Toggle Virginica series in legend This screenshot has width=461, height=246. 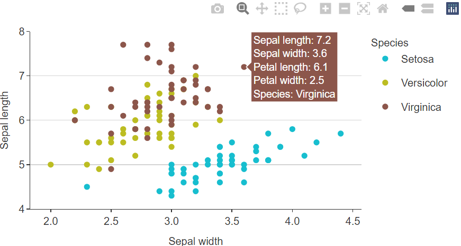pos(412,107)
